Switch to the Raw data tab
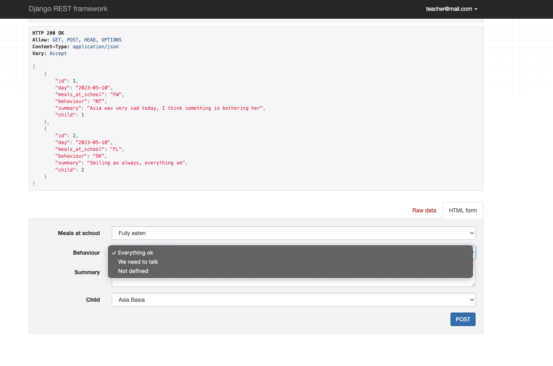The image size is (553, 366). [424, 210]
